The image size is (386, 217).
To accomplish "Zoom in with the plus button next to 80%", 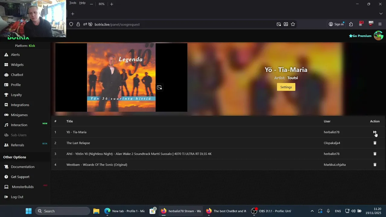I will (x=112, y=4).
